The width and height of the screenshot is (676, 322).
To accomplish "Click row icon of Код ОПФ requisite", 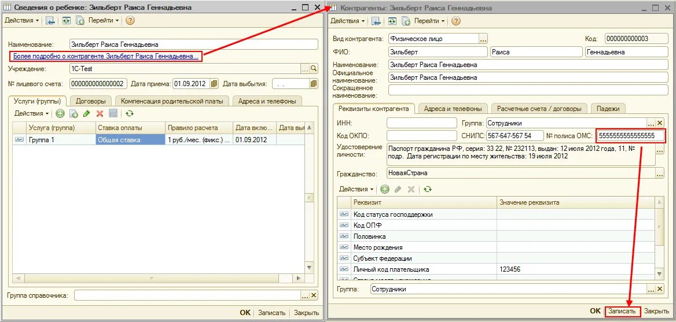I will point(344,225).
